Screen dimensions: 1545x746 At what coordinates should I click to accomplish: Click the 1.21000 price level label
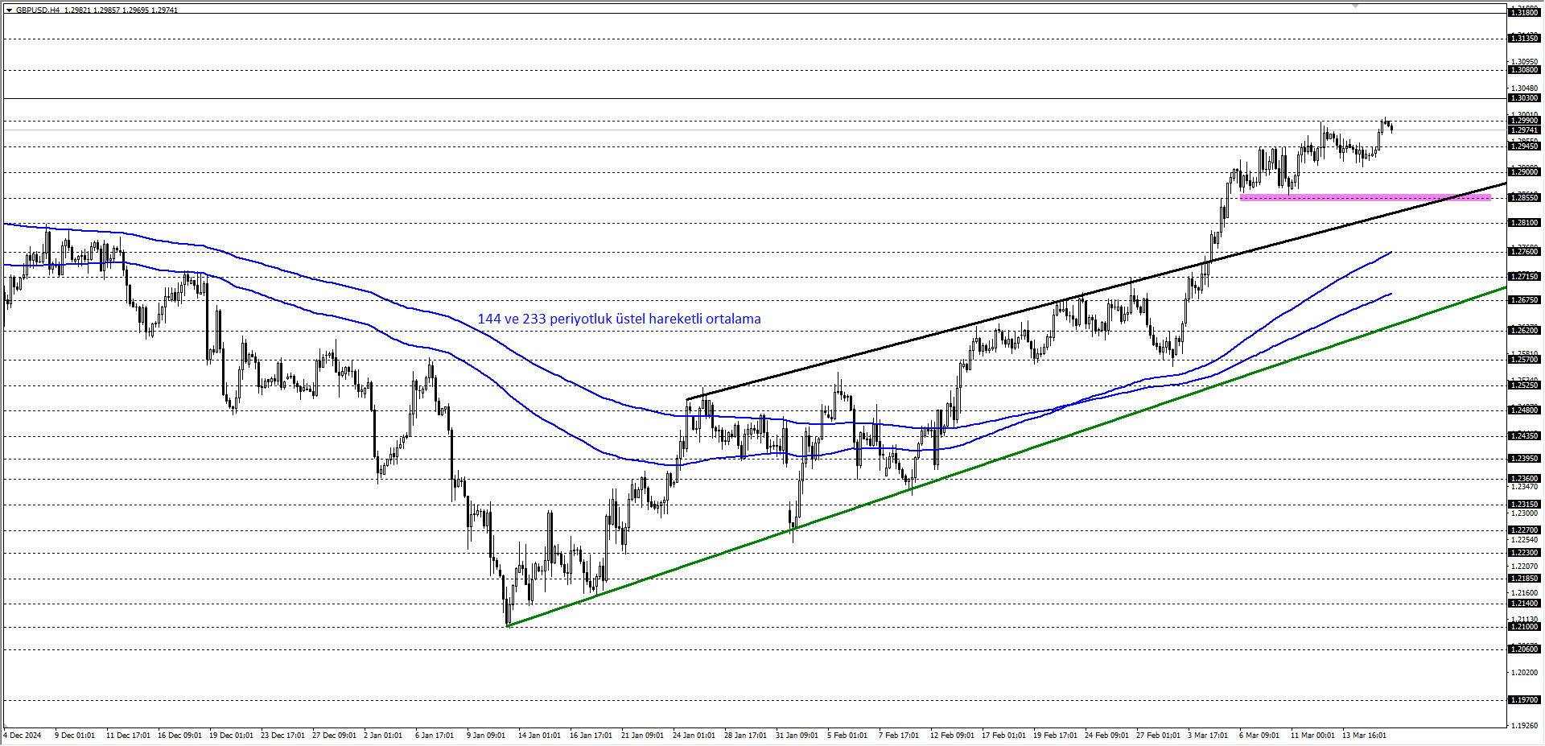(x=1524, y=627)
